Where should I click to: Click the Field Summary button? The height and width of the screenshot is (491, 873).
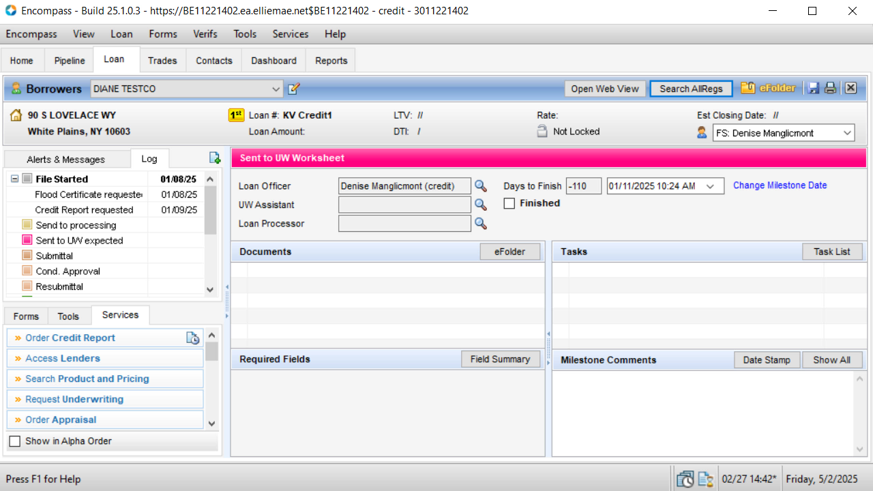(x=500, y=359)
